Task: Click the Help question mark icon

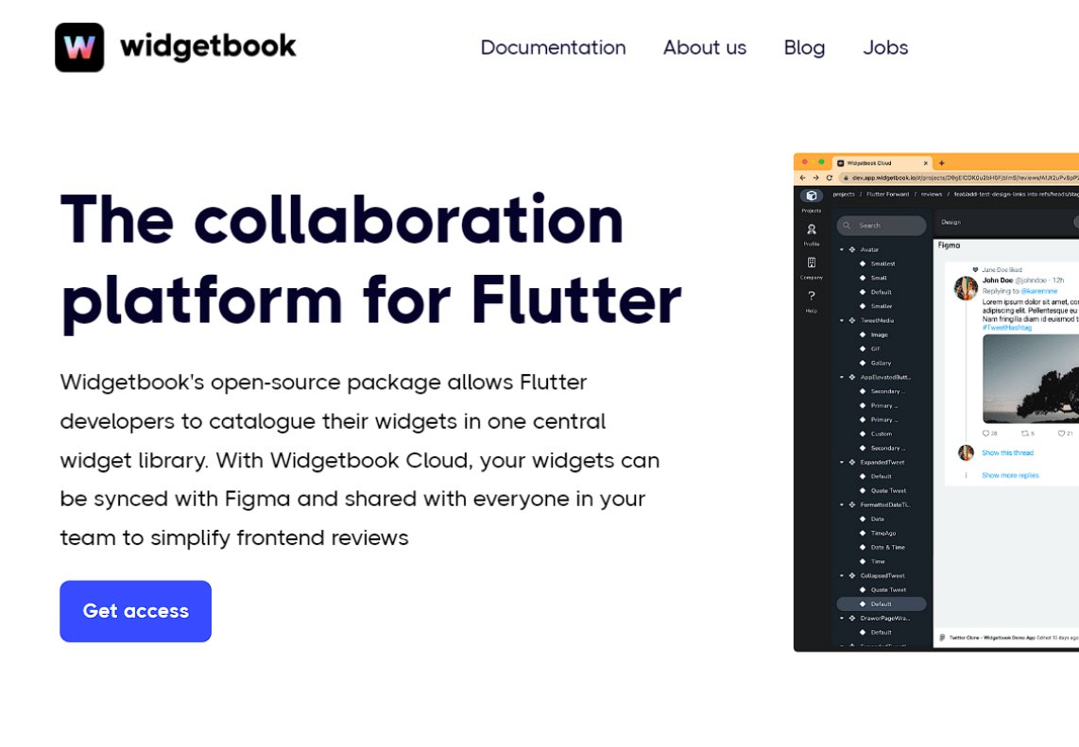Action: click(812, 296)
